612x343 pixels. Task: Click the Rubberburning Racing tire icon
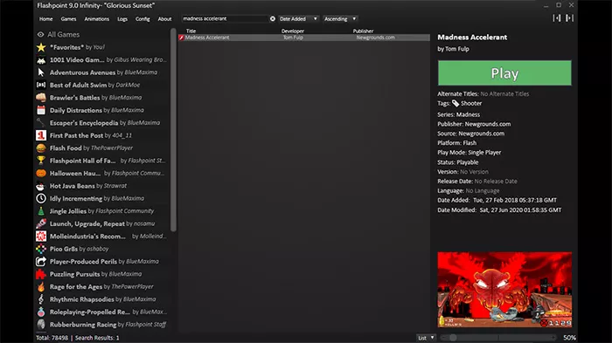(41, 325)
